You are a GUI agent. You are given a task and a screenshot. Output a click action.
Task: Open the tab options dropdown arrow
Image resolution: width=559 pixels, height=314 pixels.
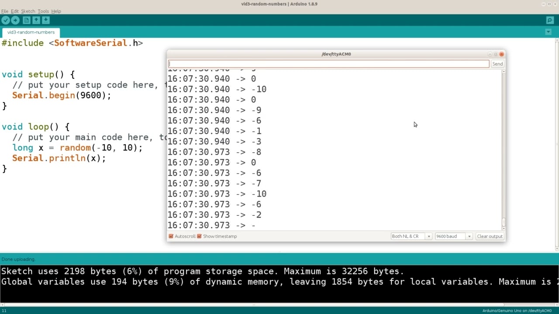pyautogui.click(x=549, y=32)
